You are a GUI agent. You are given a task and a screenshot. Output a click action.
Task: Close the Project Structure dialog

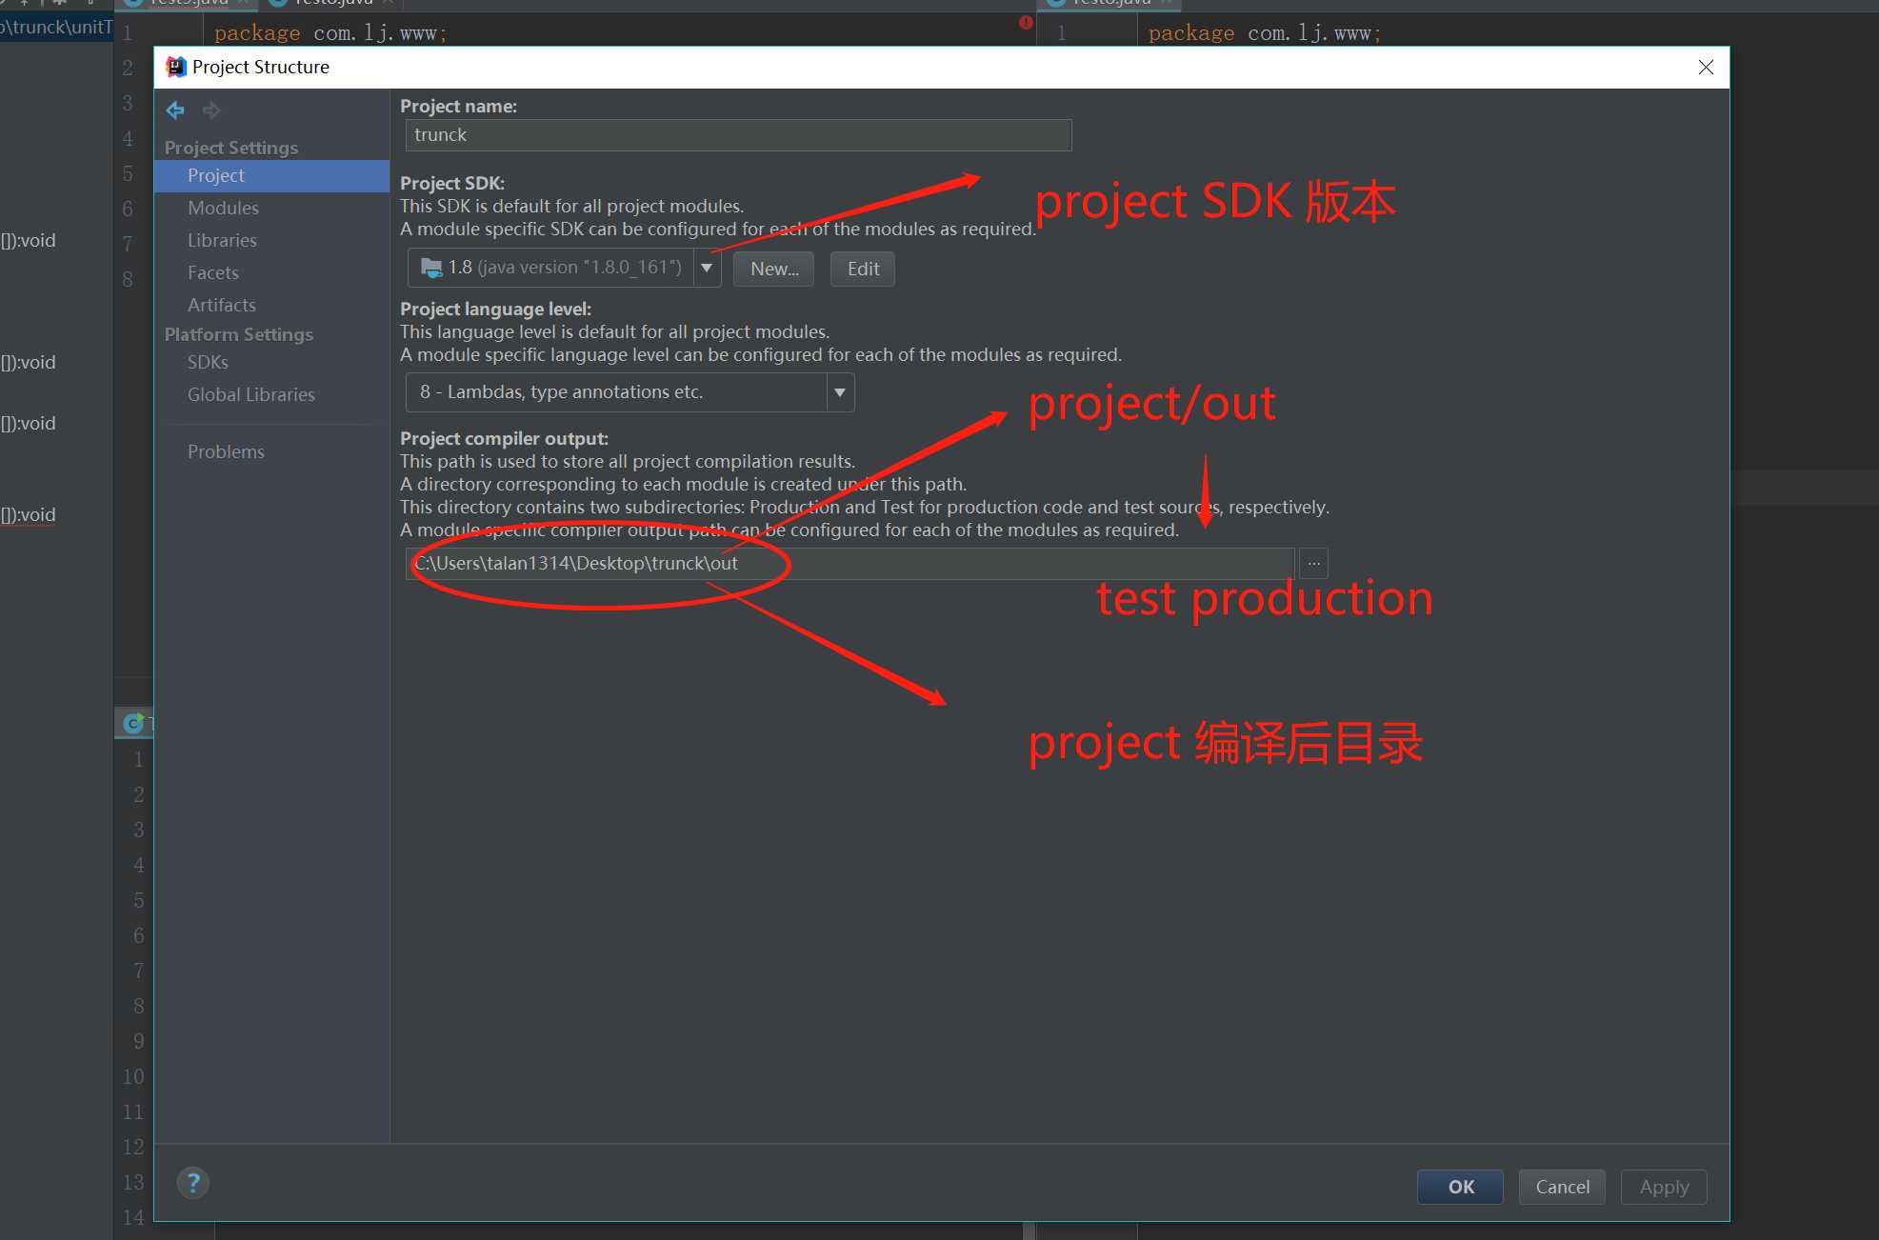[1706, 67]
